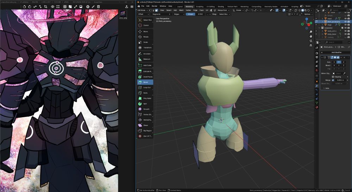Select the crop tool in image viewer
Viewport: 352px width, 192px height.
(45, 7)
